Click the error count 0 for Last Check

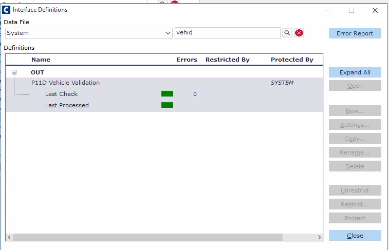click(x=195, y=94)
